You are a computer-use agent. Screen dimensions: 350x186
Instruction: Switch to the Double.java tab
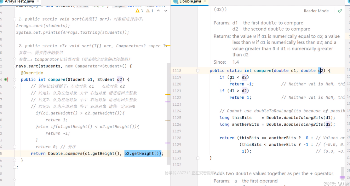click(190, 1)
